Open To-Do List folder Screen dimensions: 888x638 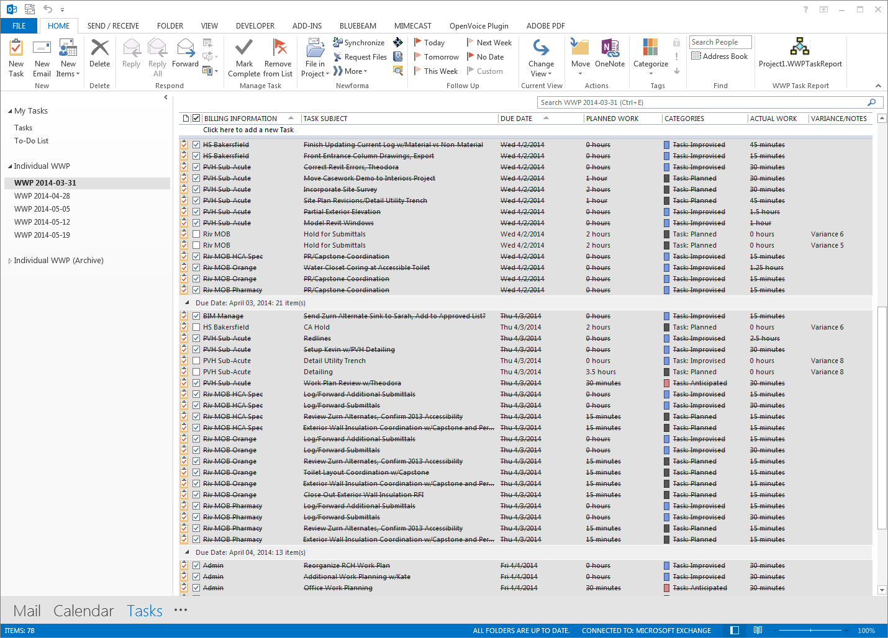[31, 141]
